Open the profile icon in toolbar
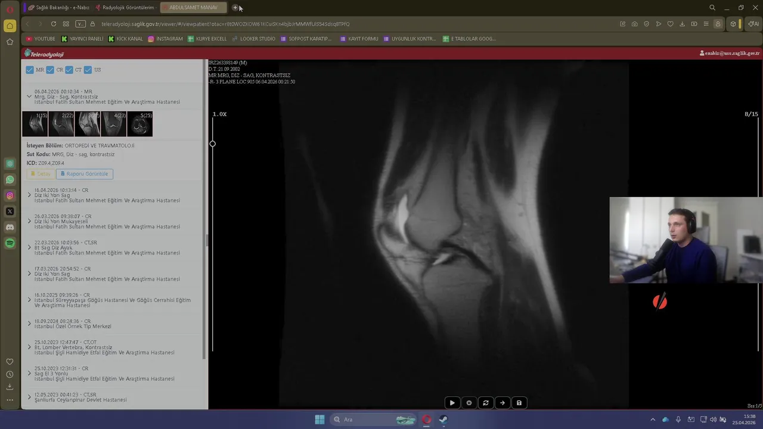The height and width of the screenshot is (429, 763). coord(718,24)
